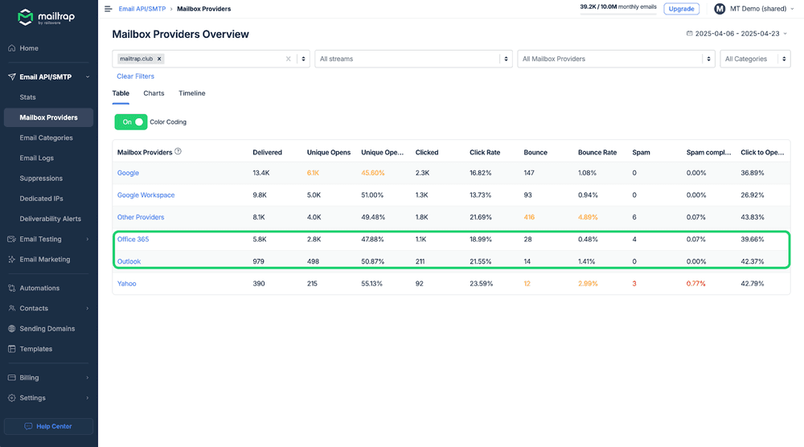
Task: Click the Email API/SMTP paper plane icon
Action: point(12,77)
